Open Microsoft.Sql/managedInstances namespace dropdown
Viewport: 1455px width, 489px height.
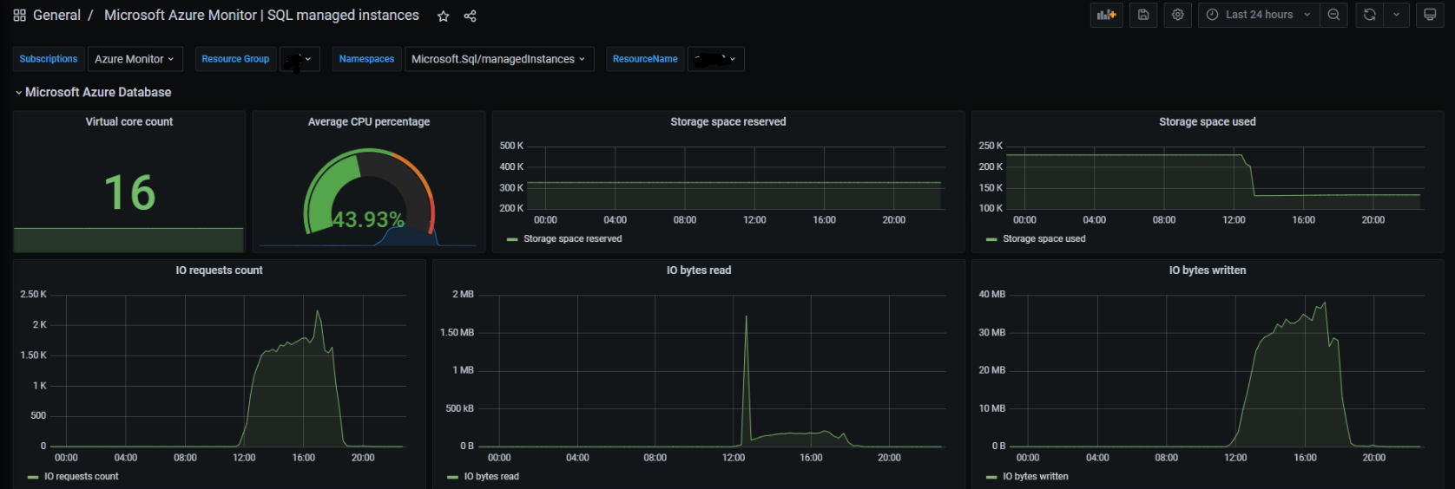tap(499, 59)
